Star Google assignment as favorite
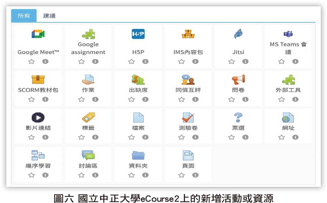Viewport: 327px width, 203px height. pyautogui.click(x=81, y=61)
